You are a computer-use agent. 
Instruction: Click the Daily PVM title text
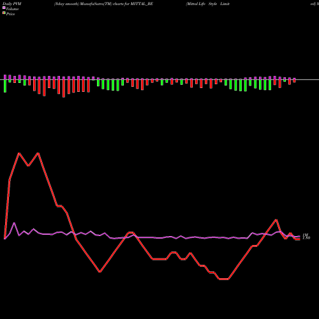pyautogui.click(x=12, y=4)
